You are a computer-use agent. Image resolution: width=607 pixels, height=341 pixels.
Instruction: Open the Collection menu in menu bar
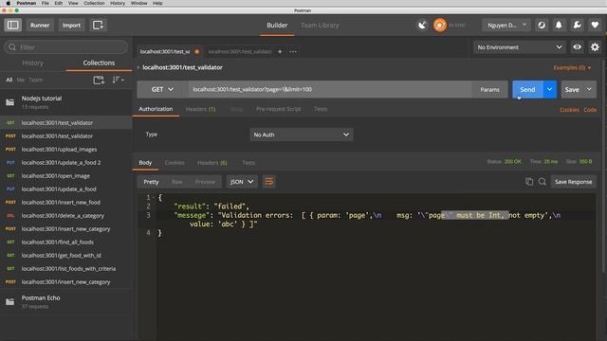pos(94,3)
